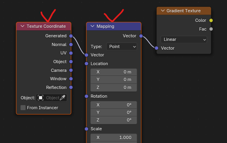227x143 pixels.
Task: Click the object data icon in the Object field
Action: 41,98
